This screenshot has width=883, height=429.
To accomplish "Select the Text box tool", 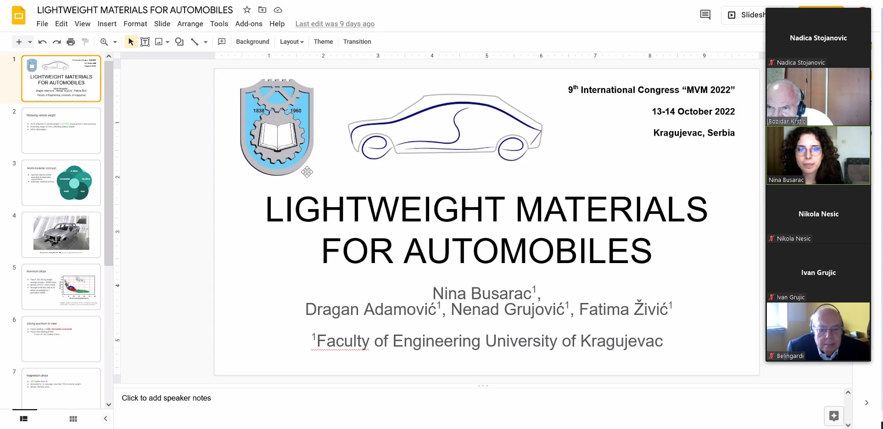I will (x=145, y=42).
